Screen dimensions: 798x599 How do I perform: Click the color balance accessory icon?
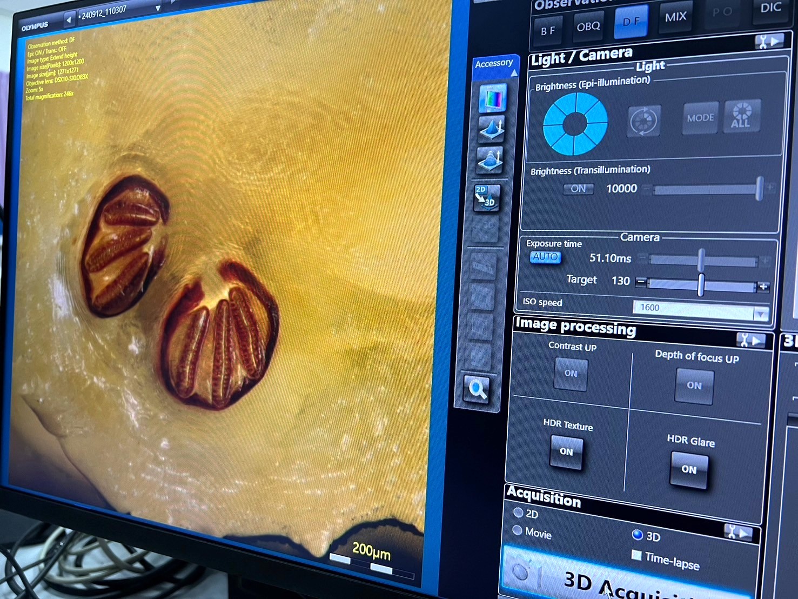(493, 99)
